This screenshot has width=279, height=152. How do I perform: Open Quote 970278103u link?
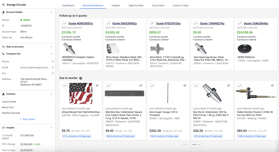(x=168, y=23)
